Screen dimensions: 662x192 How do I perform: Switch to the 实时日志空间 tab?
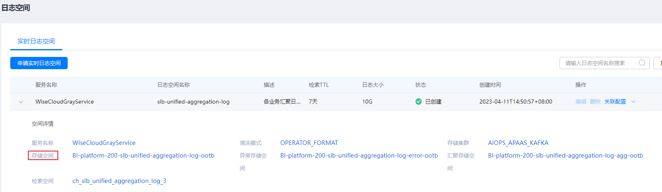tap(36, 41)
